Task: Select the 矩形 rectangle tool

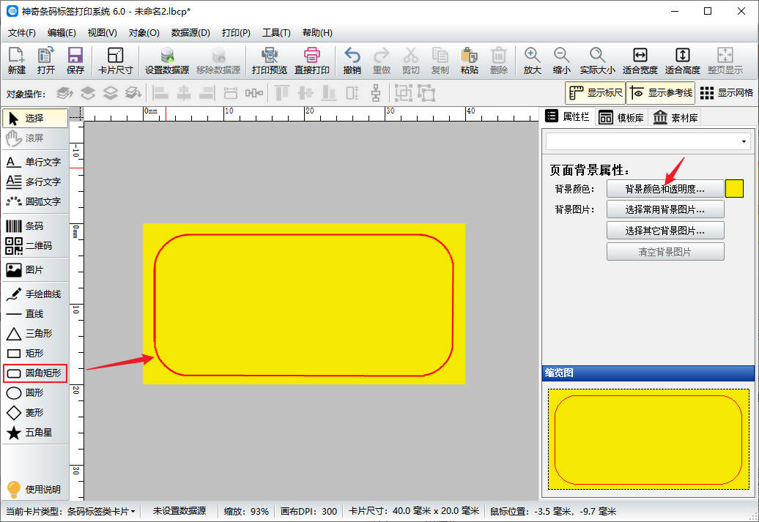Action: pos(34,353)
